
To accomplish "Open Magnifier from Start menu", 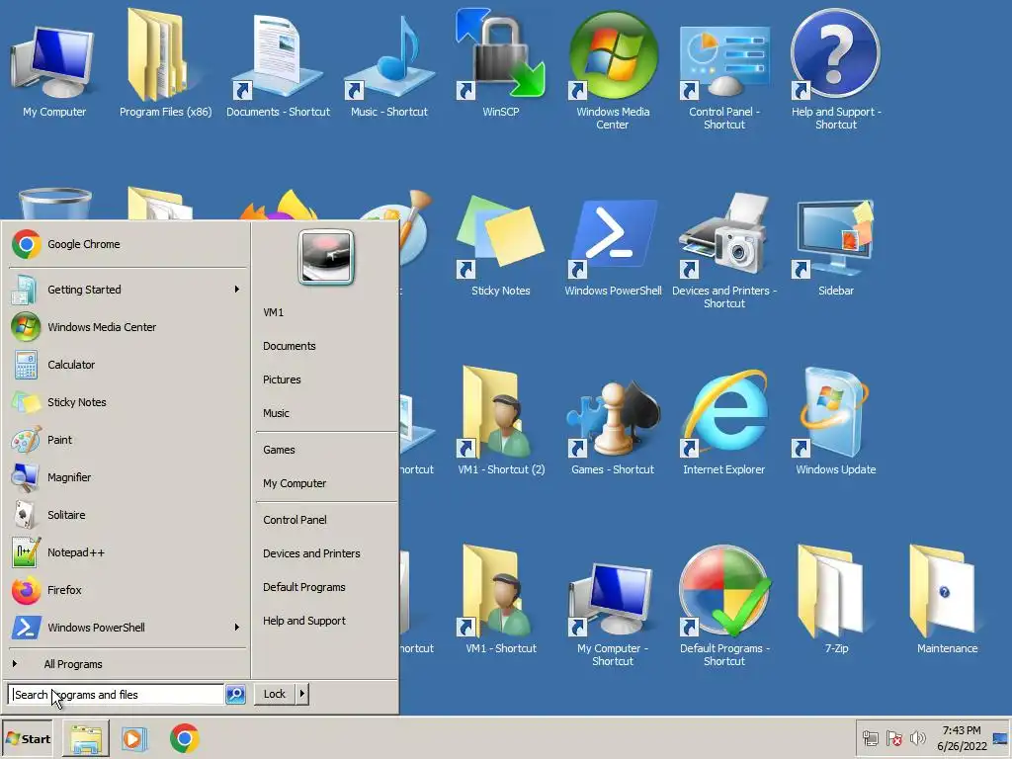I will pos(128,477).
